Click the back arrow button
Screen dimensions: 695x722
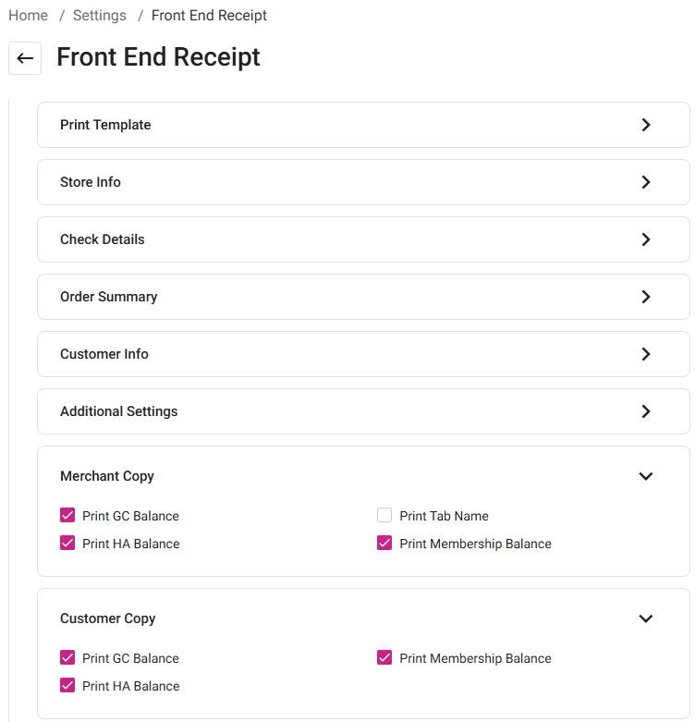tap(25, 58)
